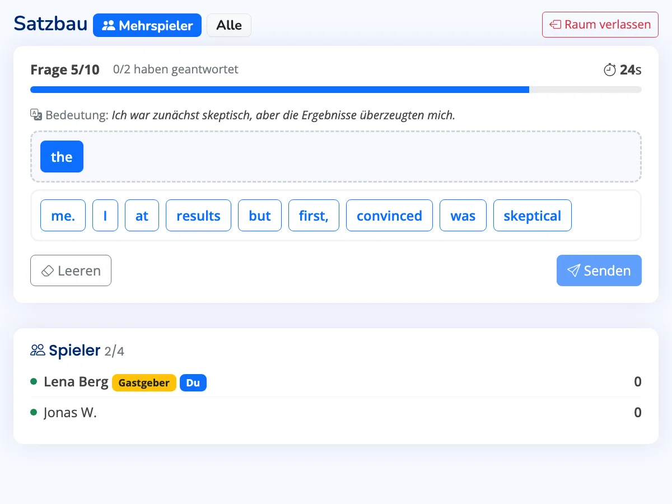Click Jonas W.'s green online status dot
The image size is (672, 504).
tap(34, 413)
